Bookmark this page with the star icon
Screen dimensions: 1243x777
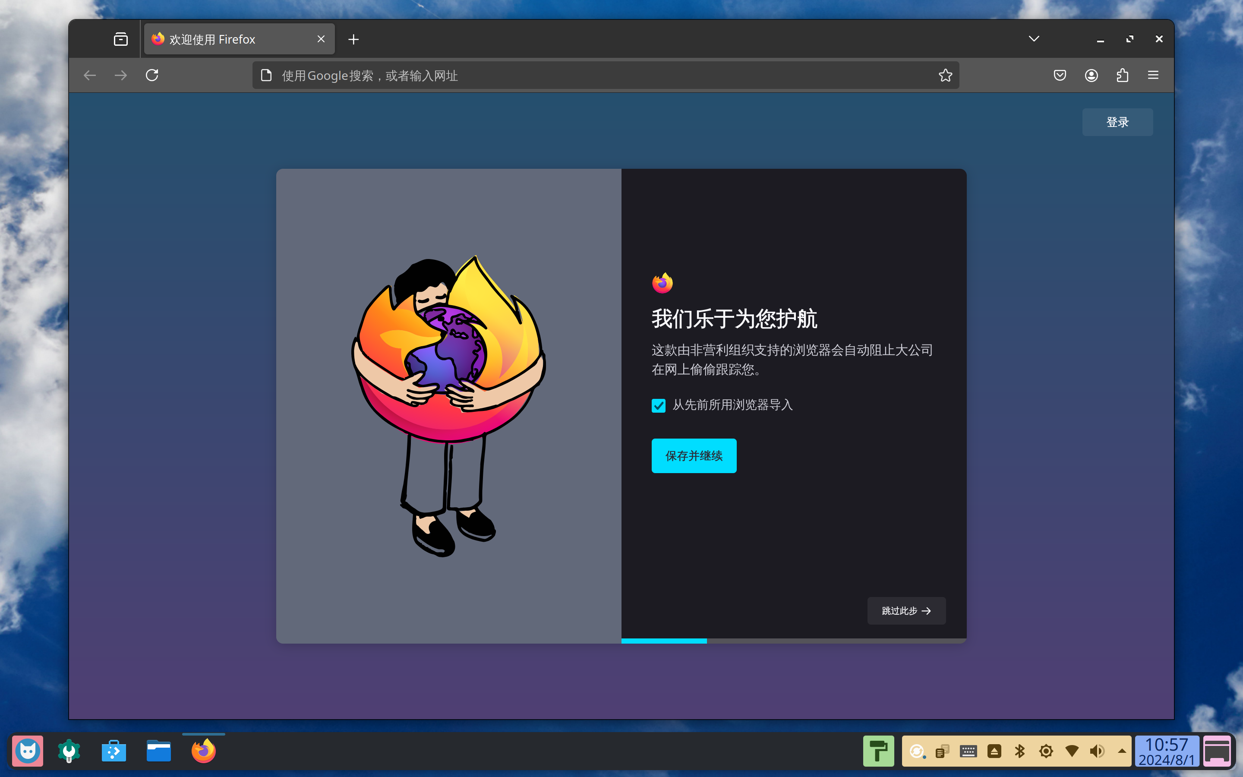pos(945,76)
